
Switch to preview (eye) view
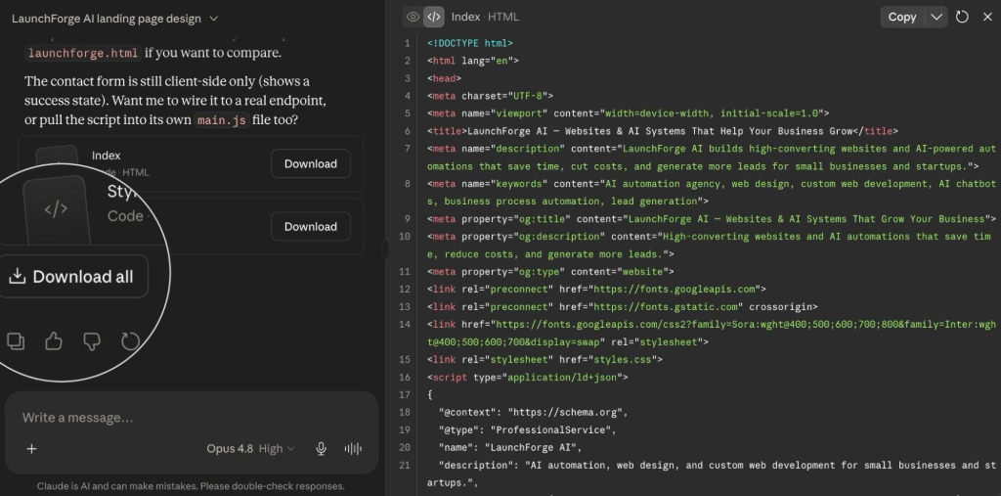[413, 18]
